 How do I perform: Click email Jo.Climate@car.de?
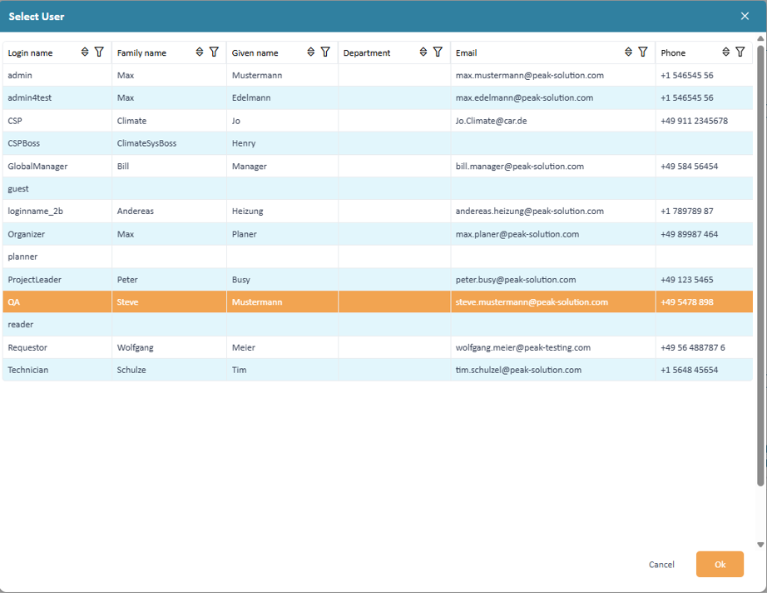pos(491,121)
